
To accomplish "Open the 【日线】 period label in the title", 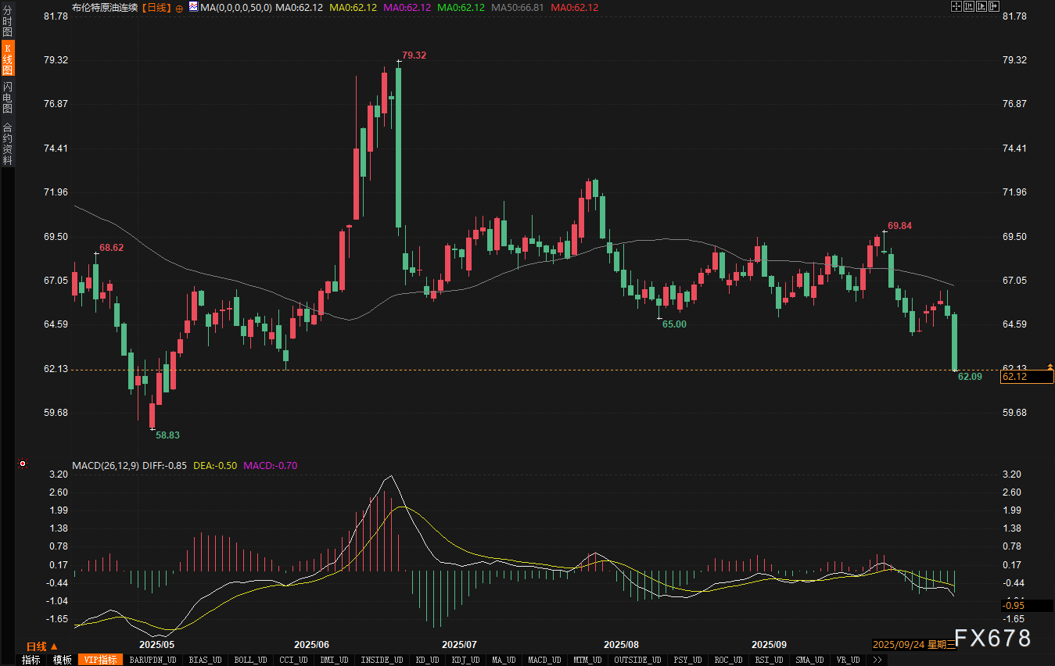I will (x=158, y=7).
